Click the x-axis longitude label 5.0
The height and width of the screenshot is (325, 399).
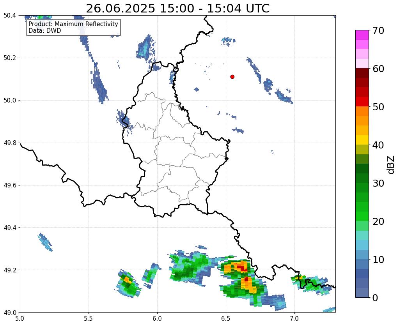[20, 319]
